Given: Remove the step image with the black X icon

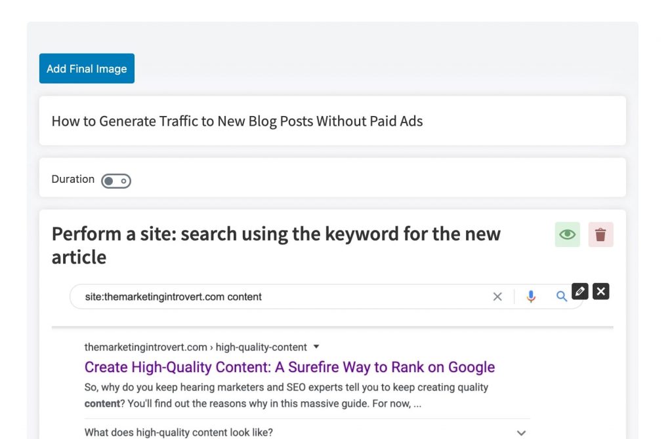Looking at the screenshot, I should [601, 292].
